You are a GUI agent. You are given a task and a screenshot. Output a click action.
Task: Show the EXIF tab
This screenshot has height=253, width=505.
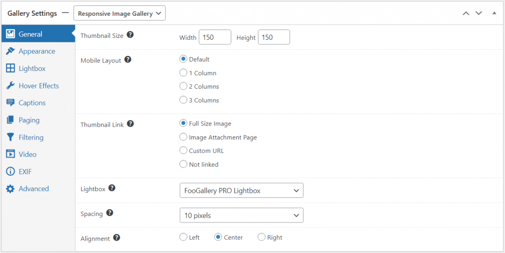38,172
